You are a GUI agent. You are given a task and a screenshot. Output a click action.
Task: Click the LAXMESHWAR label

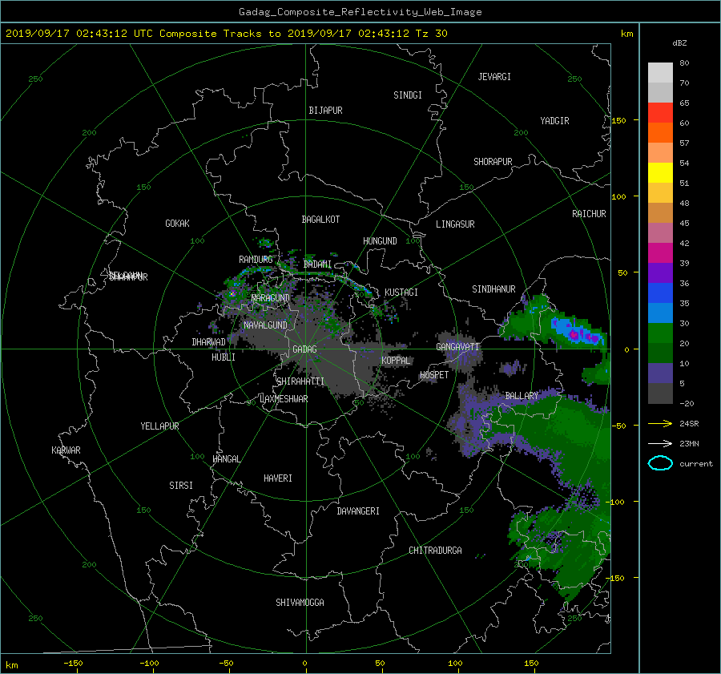(x=284, y=399)
